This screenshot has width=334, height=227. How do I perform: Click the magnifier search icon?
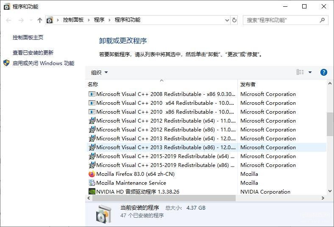(322, 20)
